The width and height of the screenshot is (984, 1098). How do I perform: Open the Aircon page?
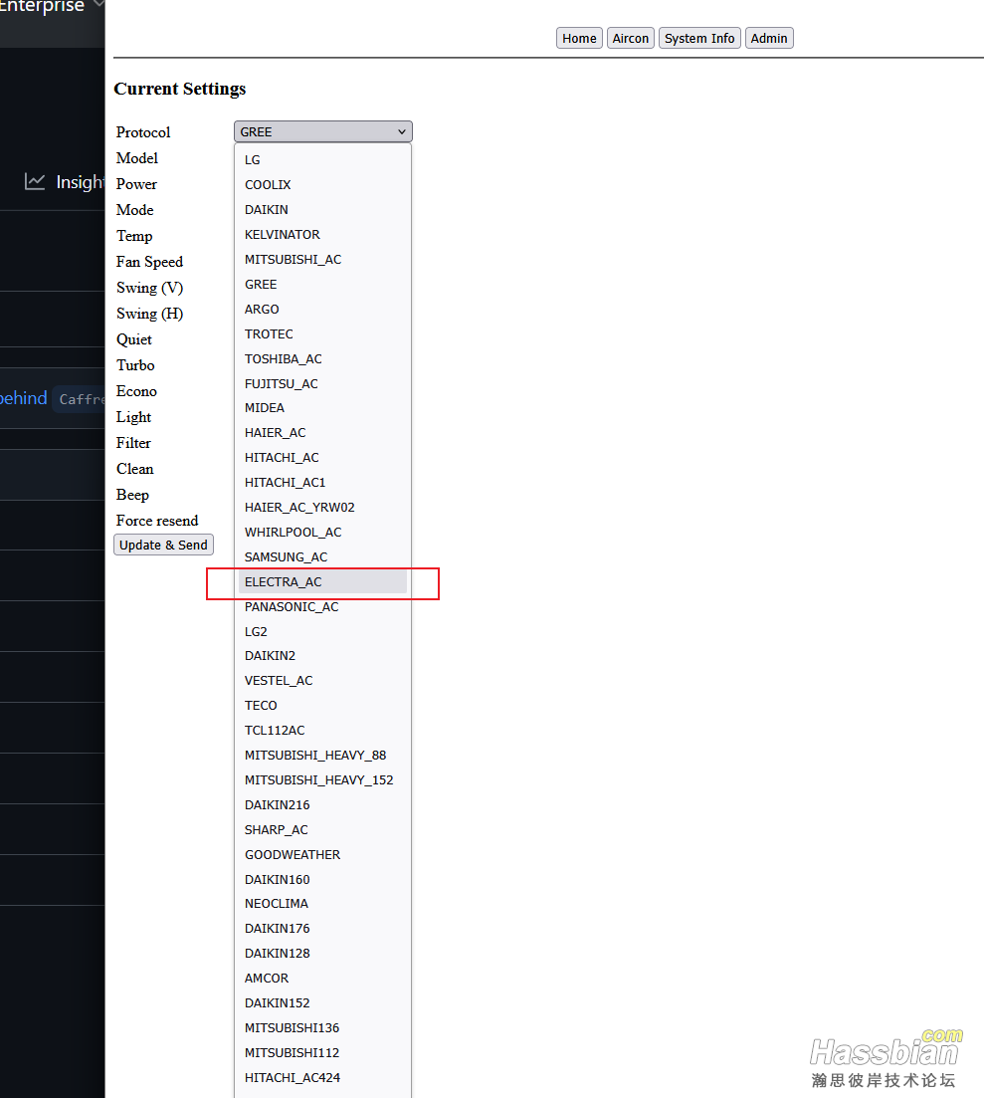point(631,39)
